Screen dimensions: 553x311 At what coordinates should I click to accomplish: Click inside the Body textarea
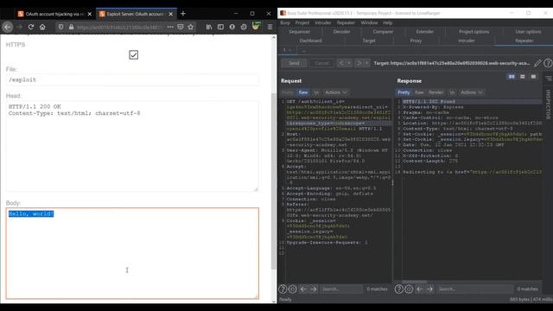(132, 253)
